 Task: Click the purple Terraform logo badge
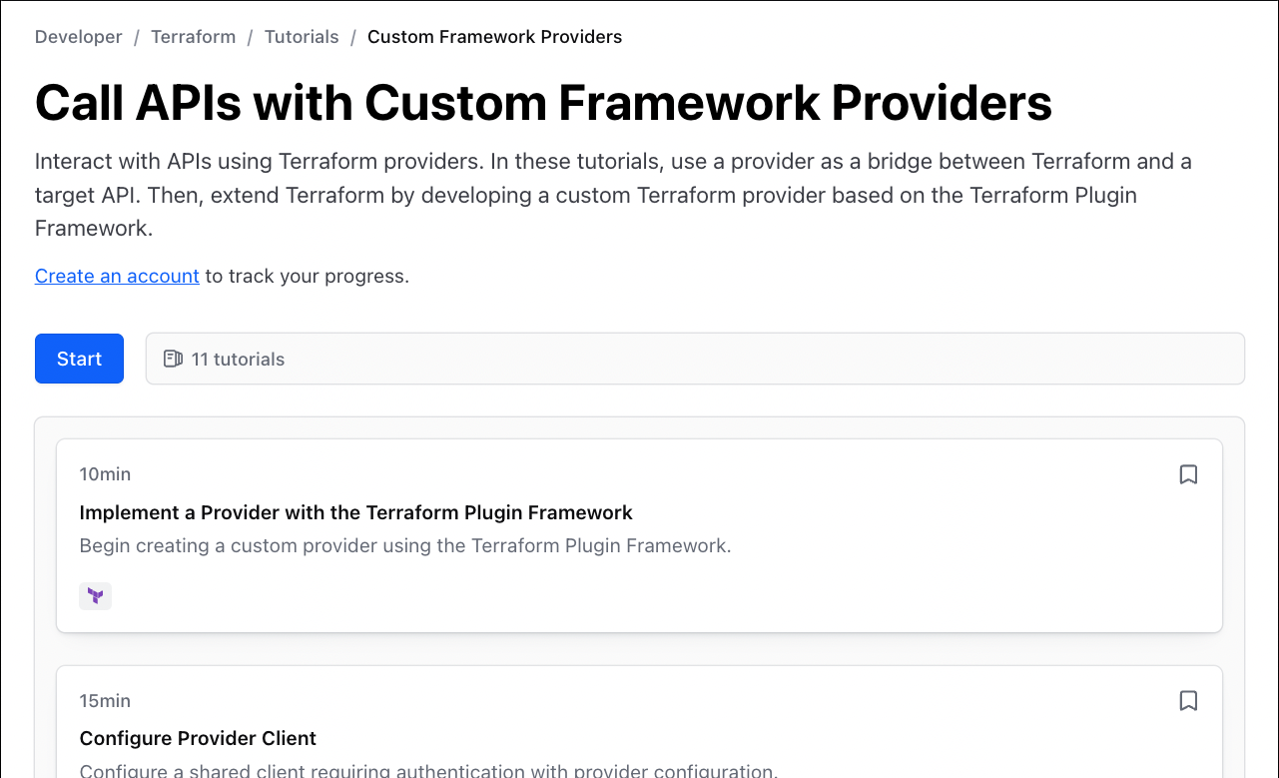[96, 596]
